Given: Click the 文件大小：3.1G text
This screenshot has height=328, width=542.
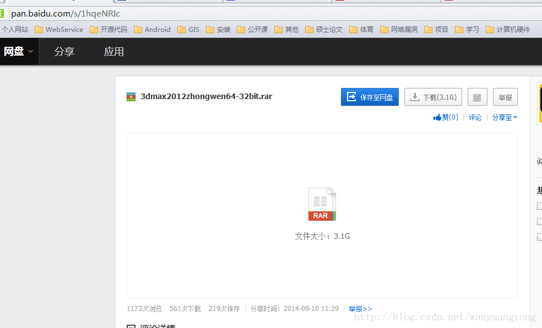Looking at the screenshot, I should (322, 236).
